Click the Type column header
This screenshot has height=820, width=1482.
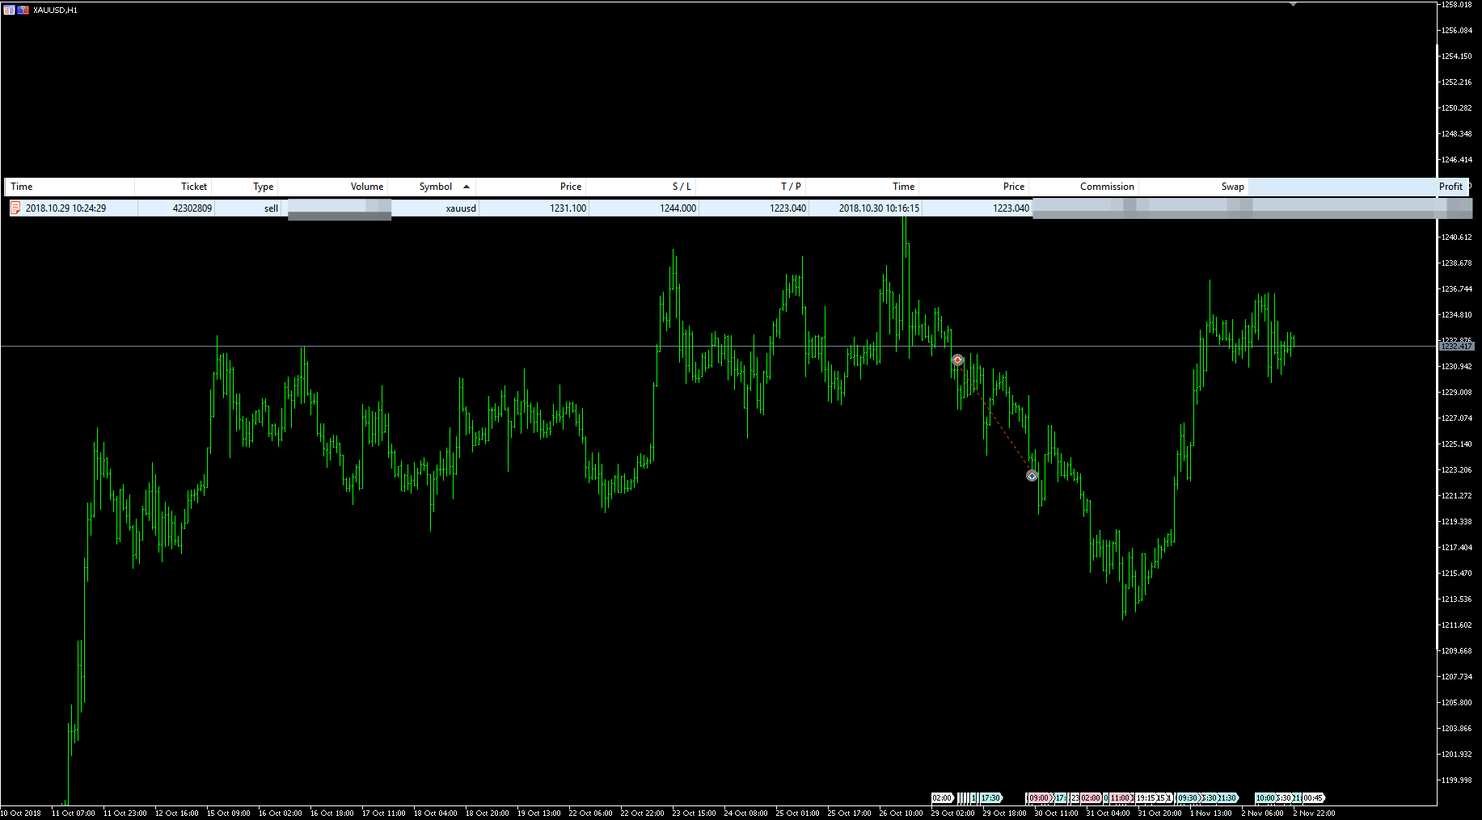point(263,187)
